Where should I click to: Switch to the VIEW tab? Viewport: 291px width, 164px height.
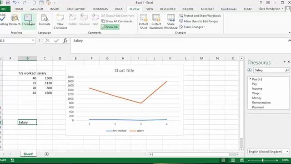tap(150, 9)
